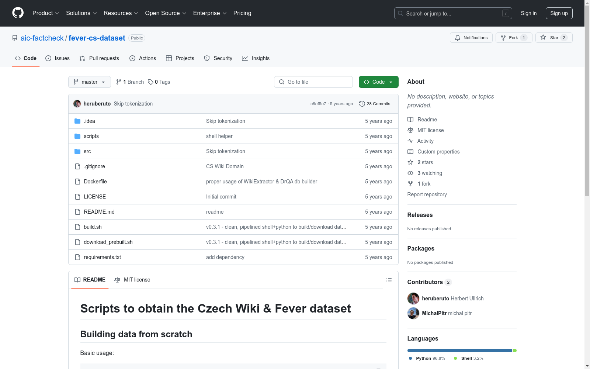Click the book icon beside Readme in About

[x=410, y=120]
